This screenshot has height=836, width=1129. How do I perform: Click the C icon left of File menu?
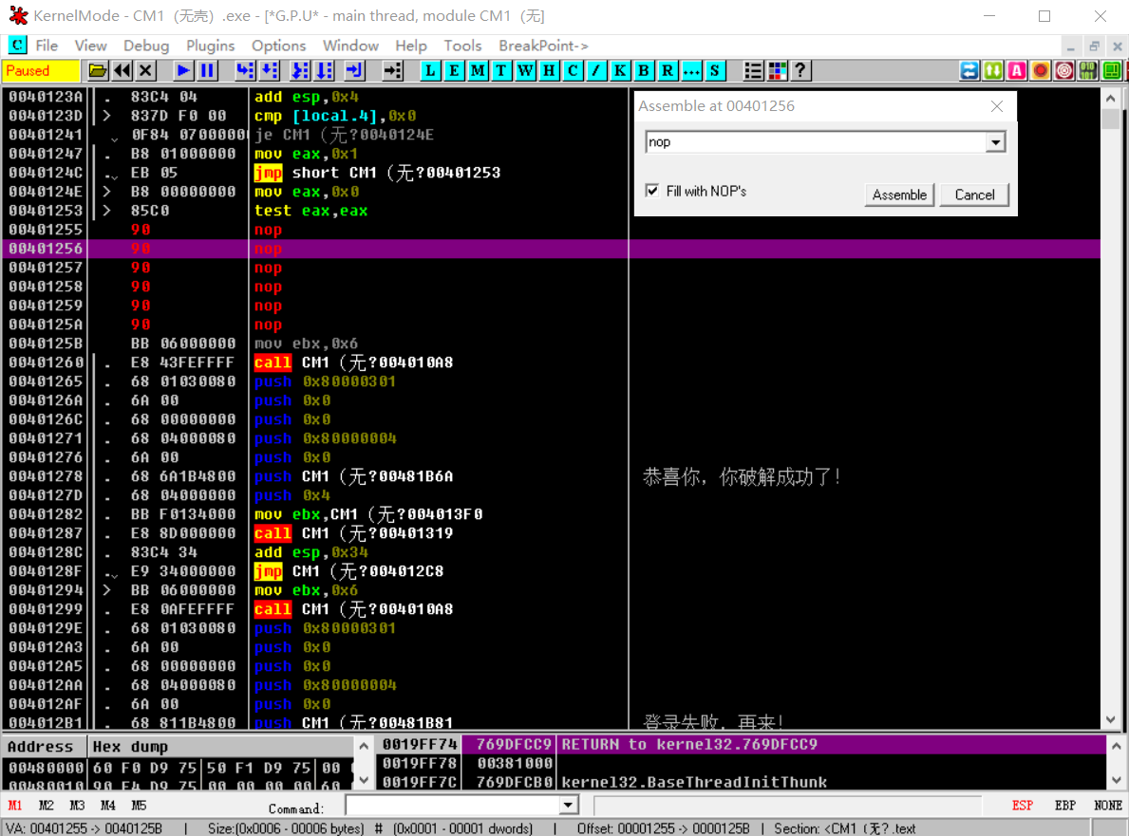pyautogui.click(x=17, y=46)
